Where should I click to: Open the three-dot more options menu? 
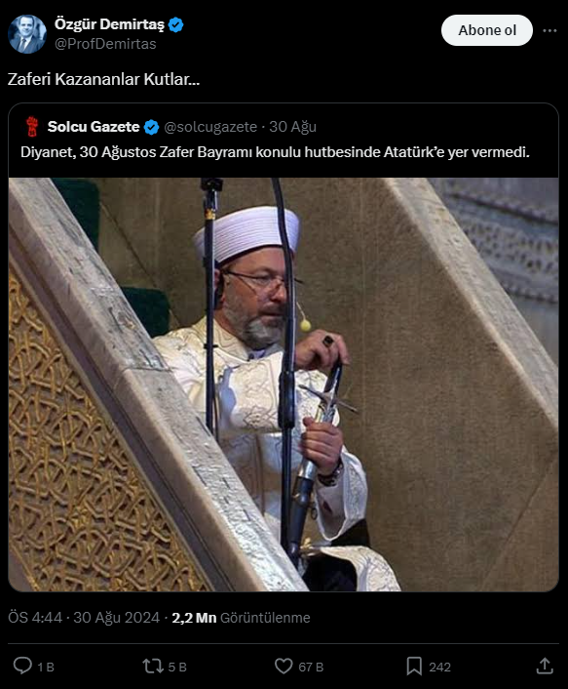[x=549, y=30]
